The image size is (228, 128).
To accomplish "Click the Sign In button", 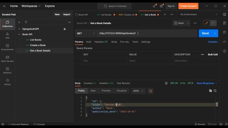I will click(x=171, y=6).
